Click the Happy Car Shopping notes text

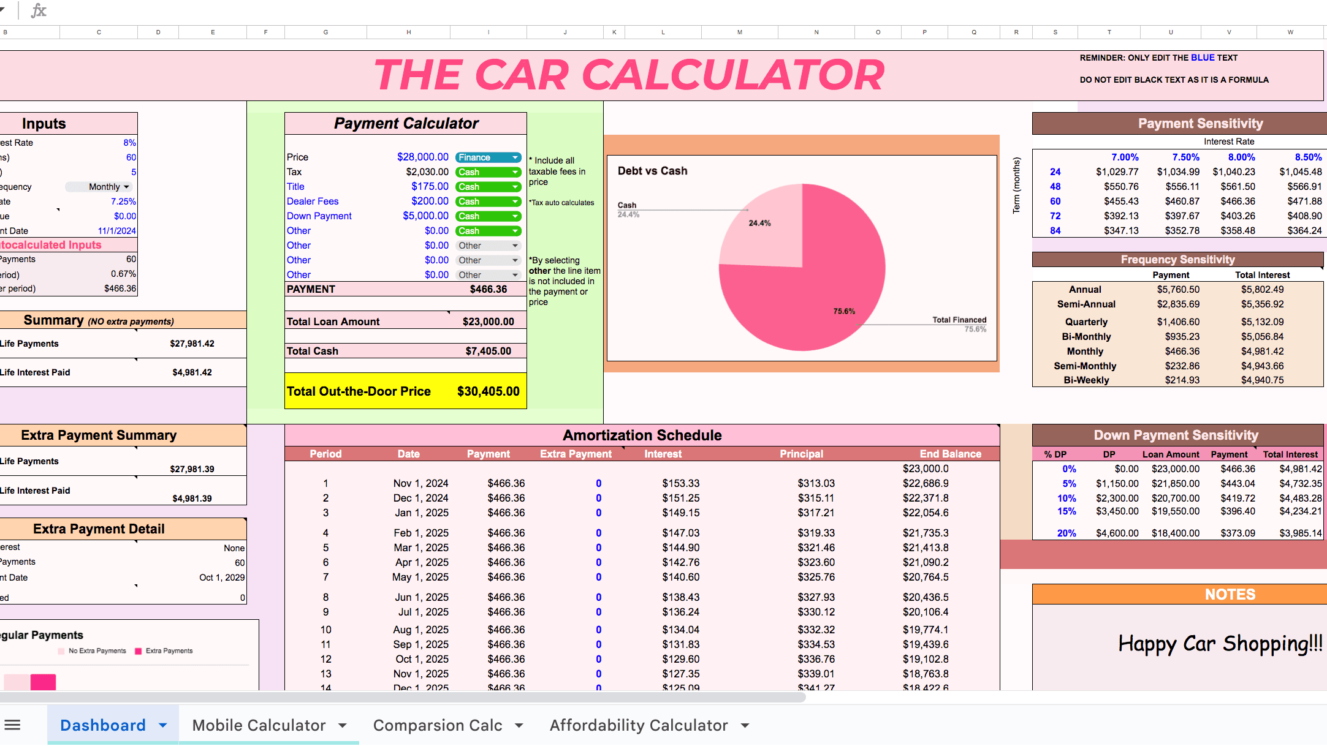[1220, 644]
